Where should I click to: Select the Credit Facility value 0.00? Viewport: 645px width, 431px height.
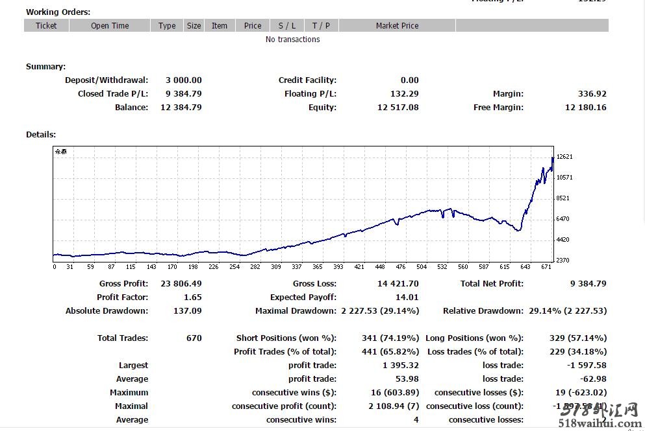[410, 80]
